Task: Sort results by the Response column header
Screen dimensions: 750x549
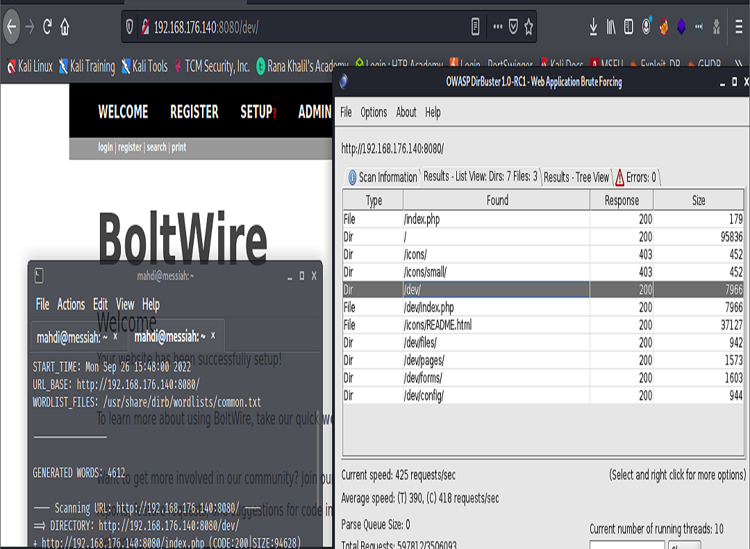Action: pos(622,200)
